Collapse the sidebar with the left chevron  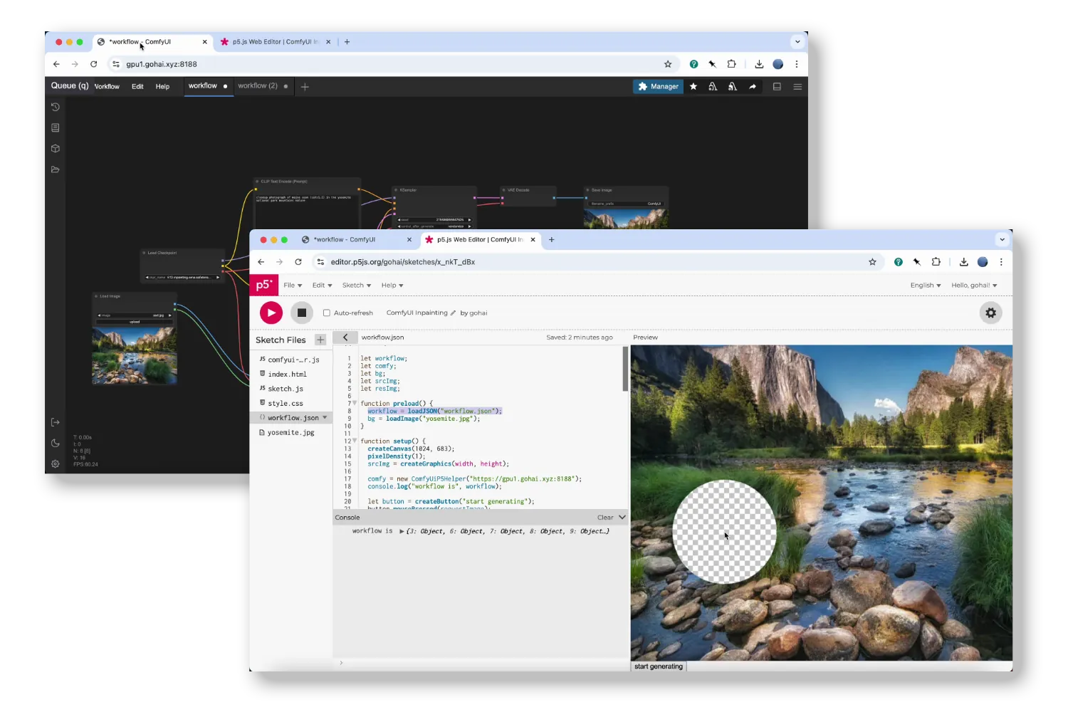pyautogui.click(x=345, y=337)
